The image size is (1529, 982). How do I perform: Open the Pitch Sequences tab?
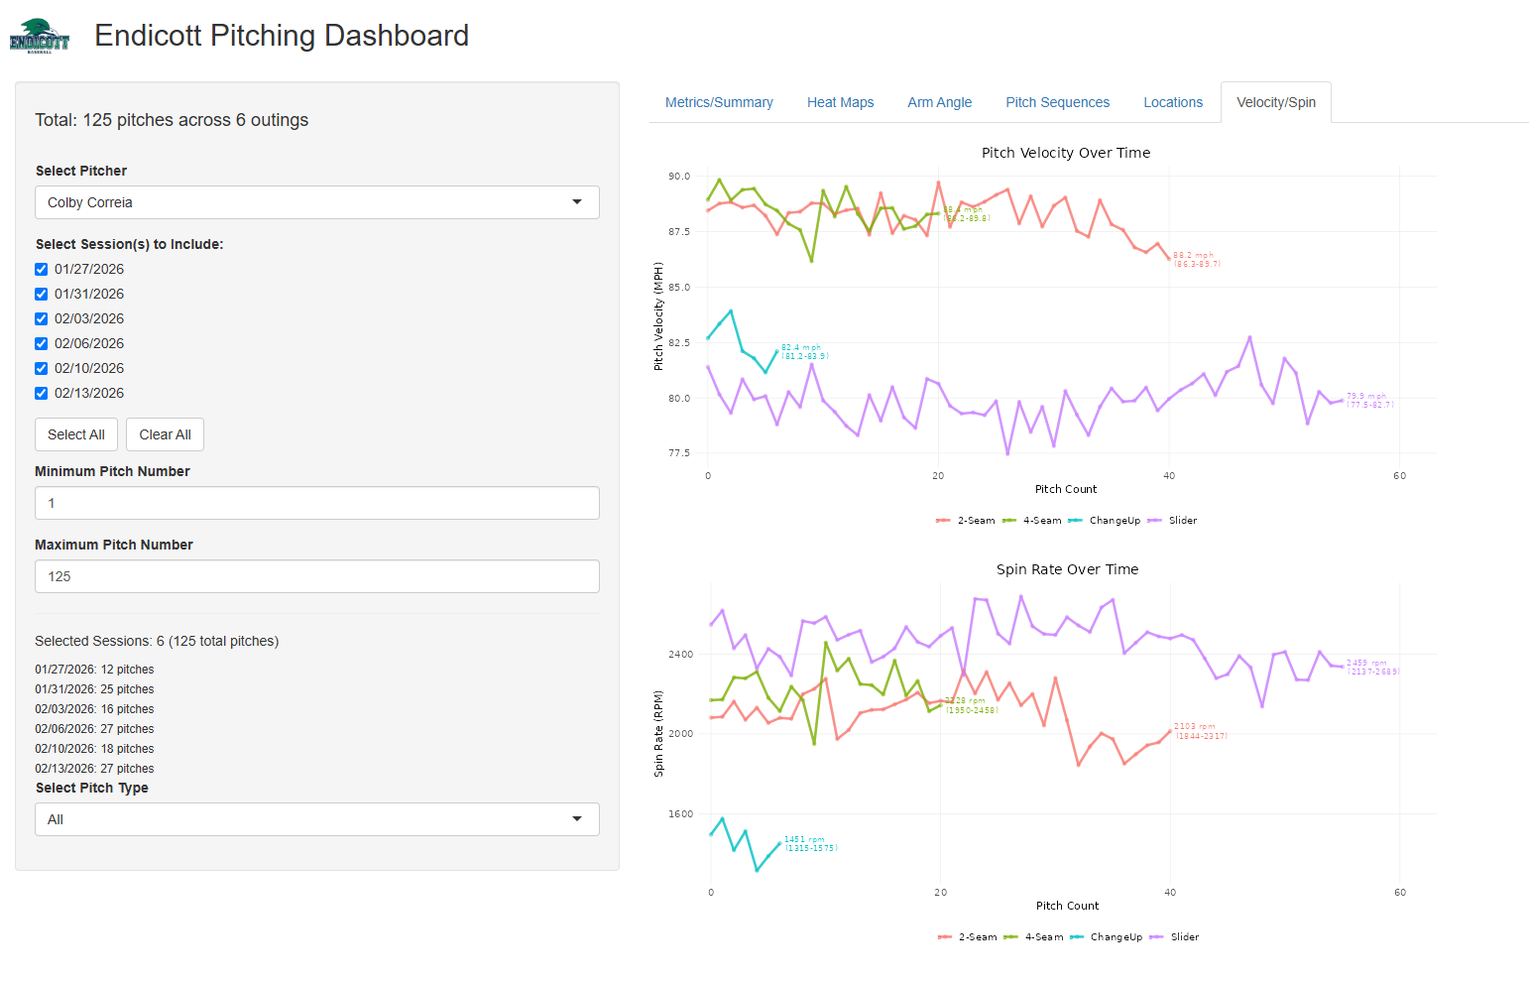point(1057,102)
